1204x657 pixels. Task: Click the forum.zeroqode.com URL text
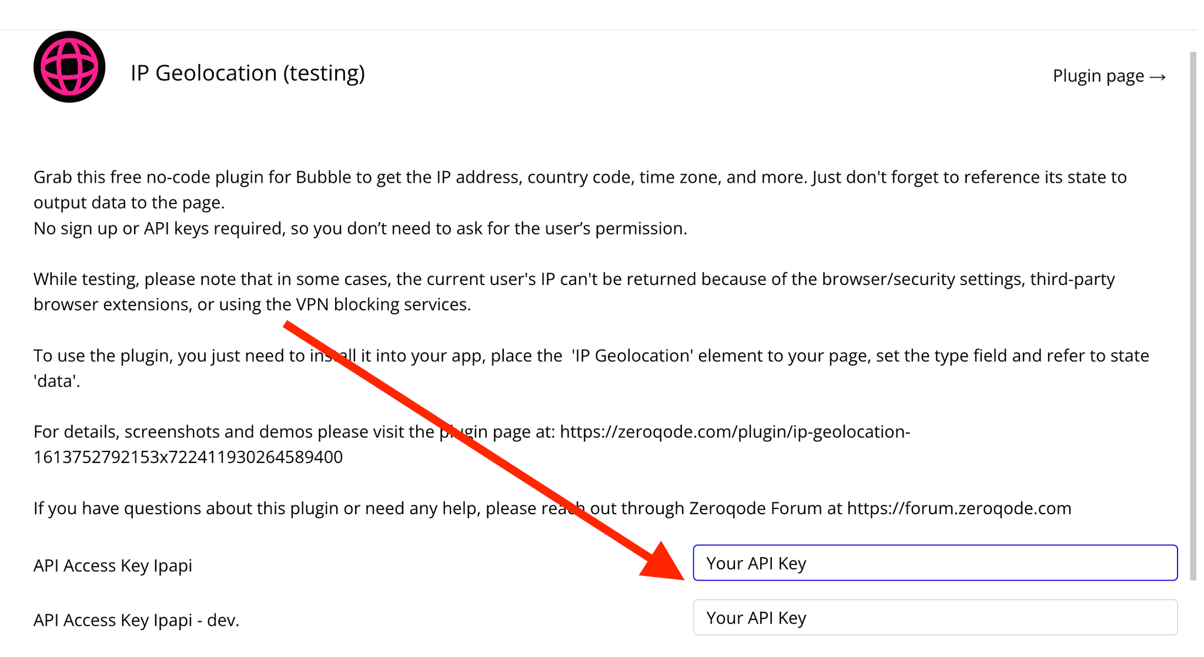(959, 508)
